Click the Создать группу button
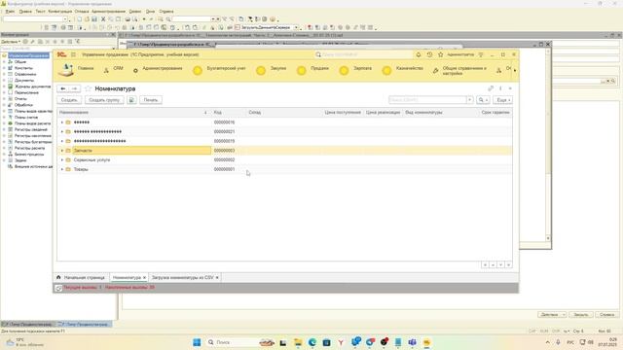The width and height of the screenshot is (623, 350). point(104,100)
